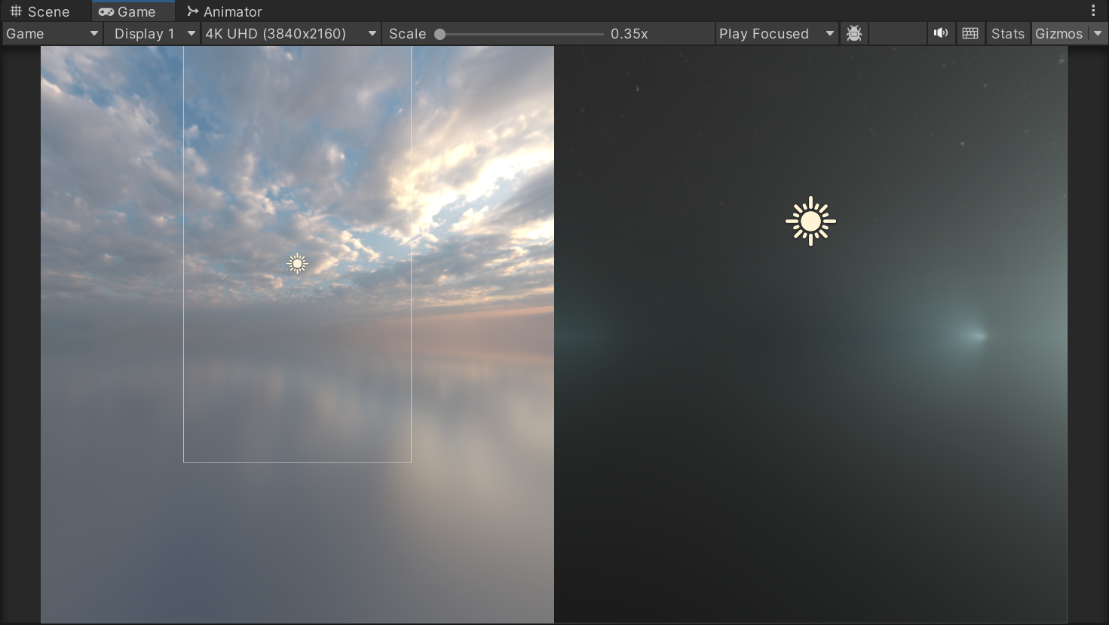
Task: Click the large sun light gizmo
Action: pyautogui.click(x=810, y=222)
